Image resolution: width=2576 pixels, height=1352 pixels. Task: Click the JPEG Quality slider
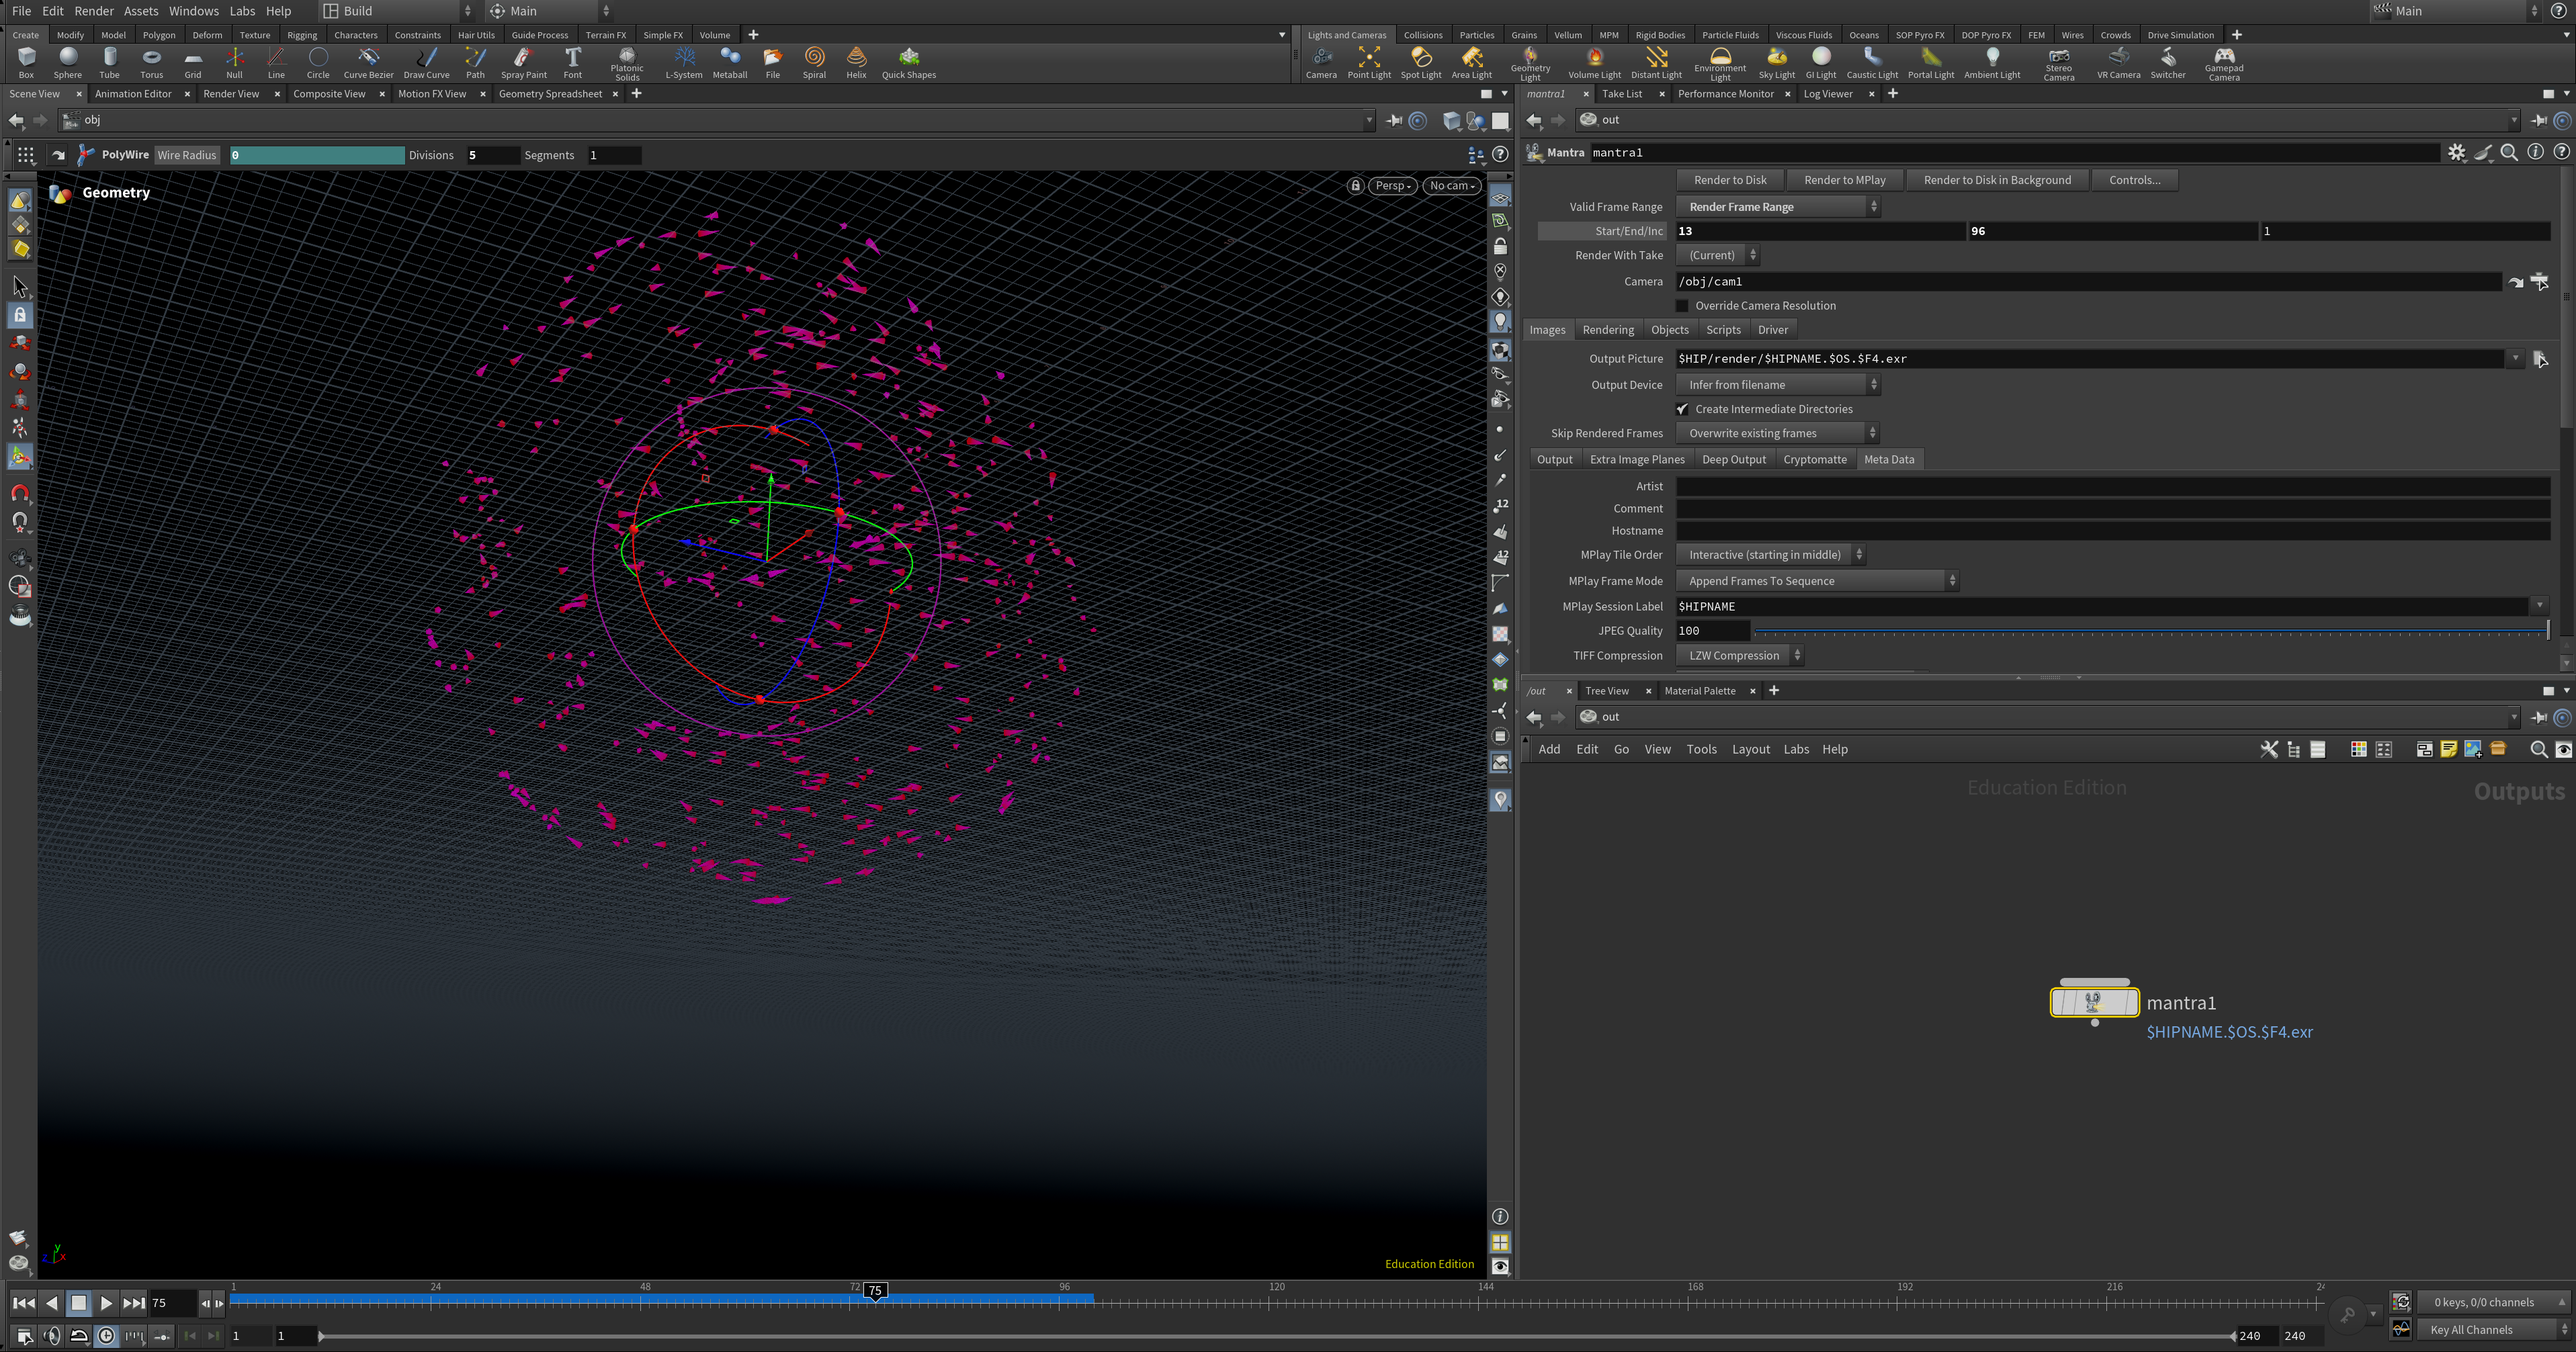coord(2151,631)
